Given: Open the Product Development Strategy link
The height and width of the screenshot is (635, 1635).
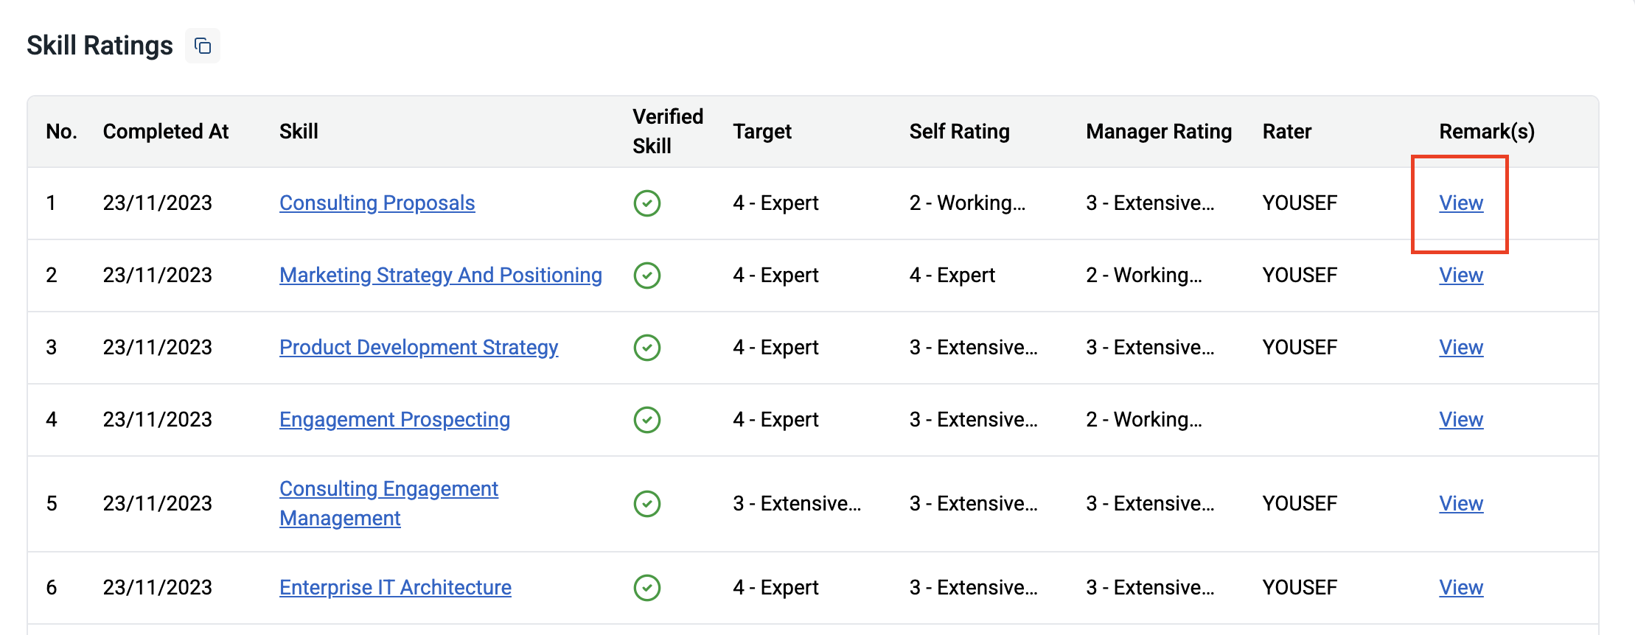Looking at the screenshot, I should click(x=418, y=348).
